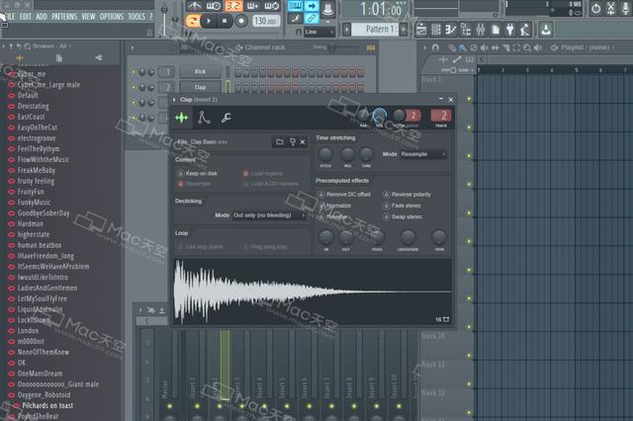The height and width of the screenshot is (421, 633).
Task: Click the record button in transport
Action: point(241,21)
